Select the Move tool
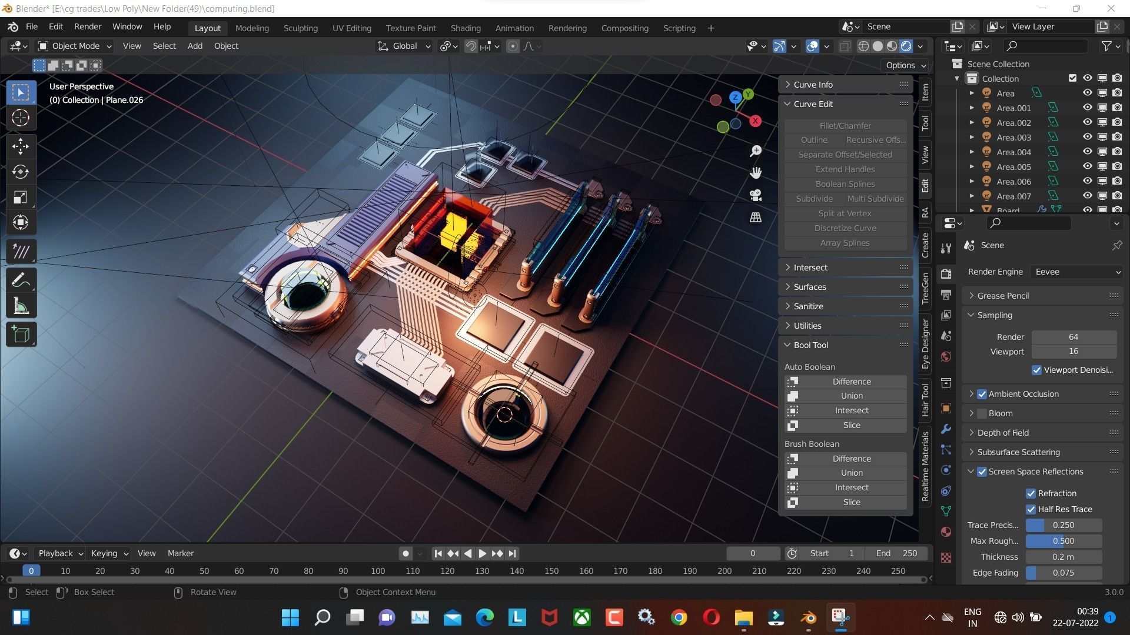 (x=21, y=146)
